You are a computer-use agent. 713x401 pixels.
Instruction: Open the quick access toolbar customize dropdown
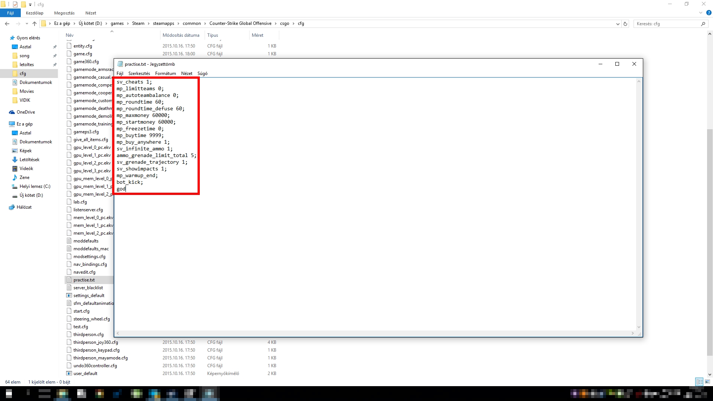point(30,4)
